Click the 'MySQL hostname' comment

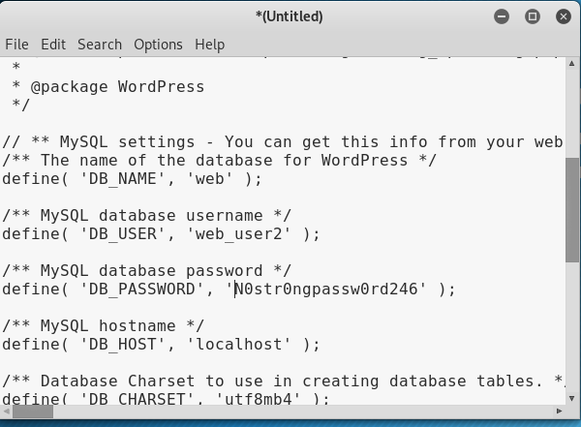(x=103, y=326)
